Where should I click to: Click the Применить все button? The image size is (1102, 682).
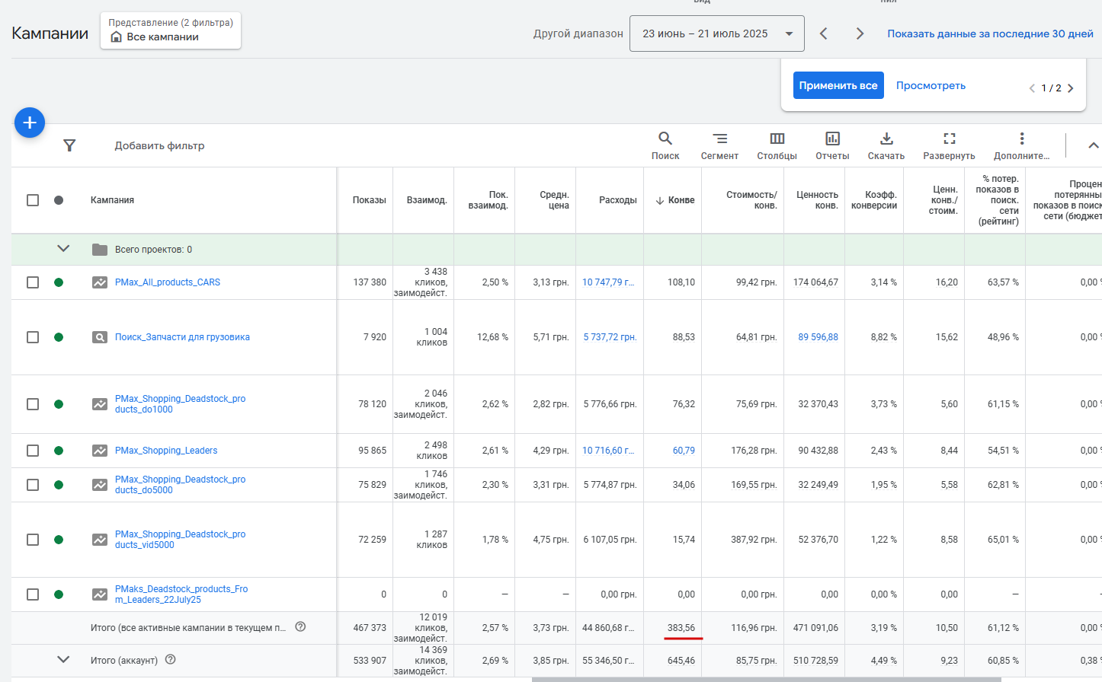(838, 85)
